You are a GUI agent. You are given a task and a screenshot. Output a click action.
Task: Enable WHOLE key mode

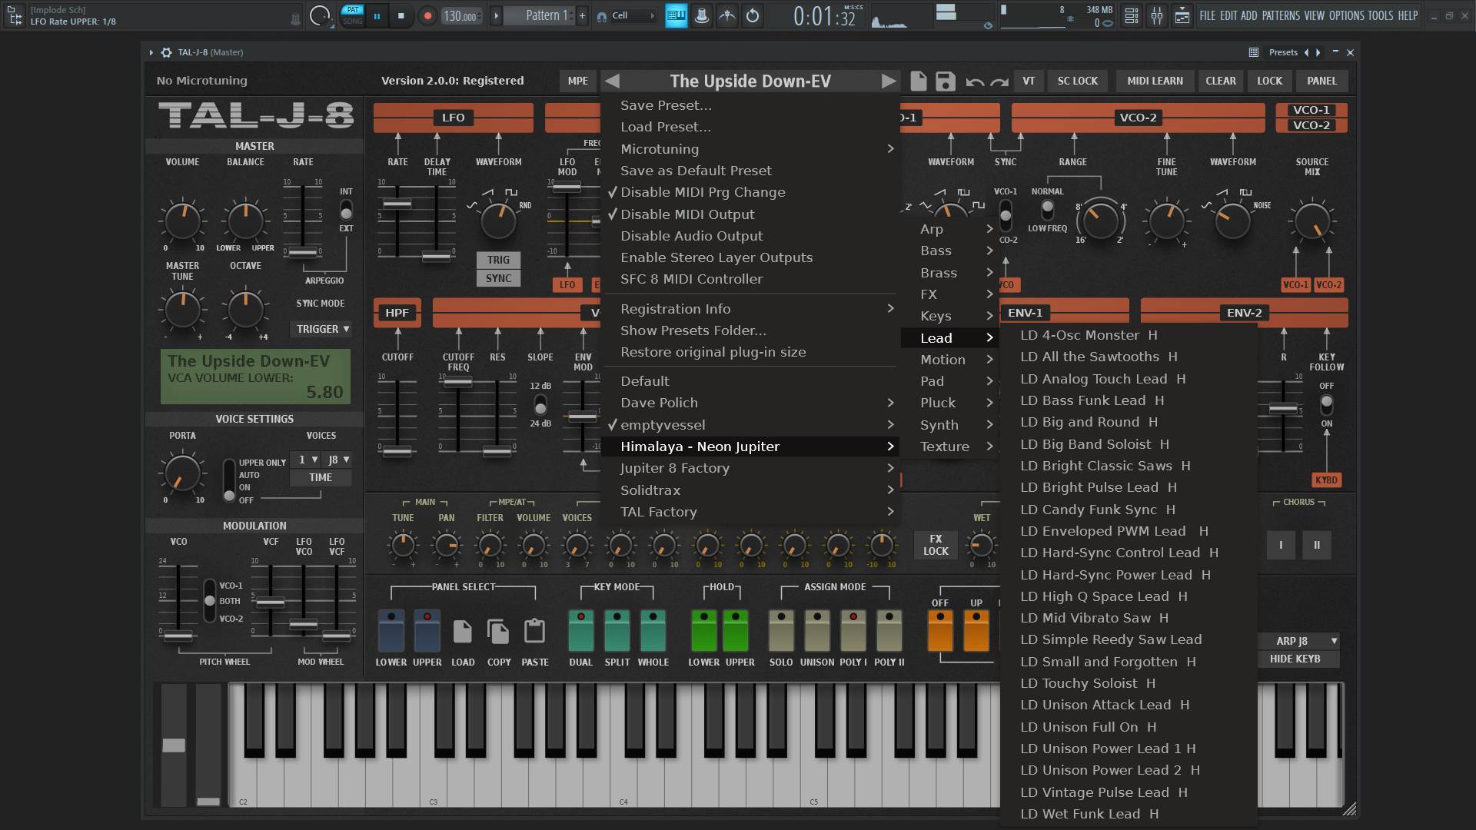pos(653,631)
